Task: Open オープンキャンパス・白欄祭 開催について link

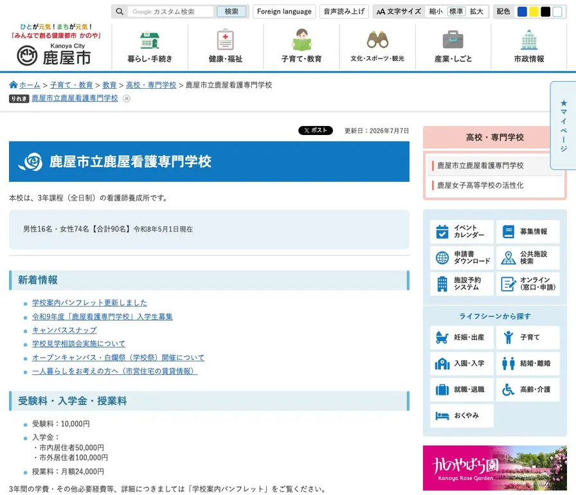Action: 118,357
